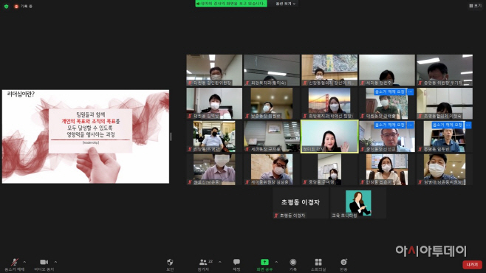Open video options arrow beside camera
This screenshot has height=273, width=486.
click(55, 262)
